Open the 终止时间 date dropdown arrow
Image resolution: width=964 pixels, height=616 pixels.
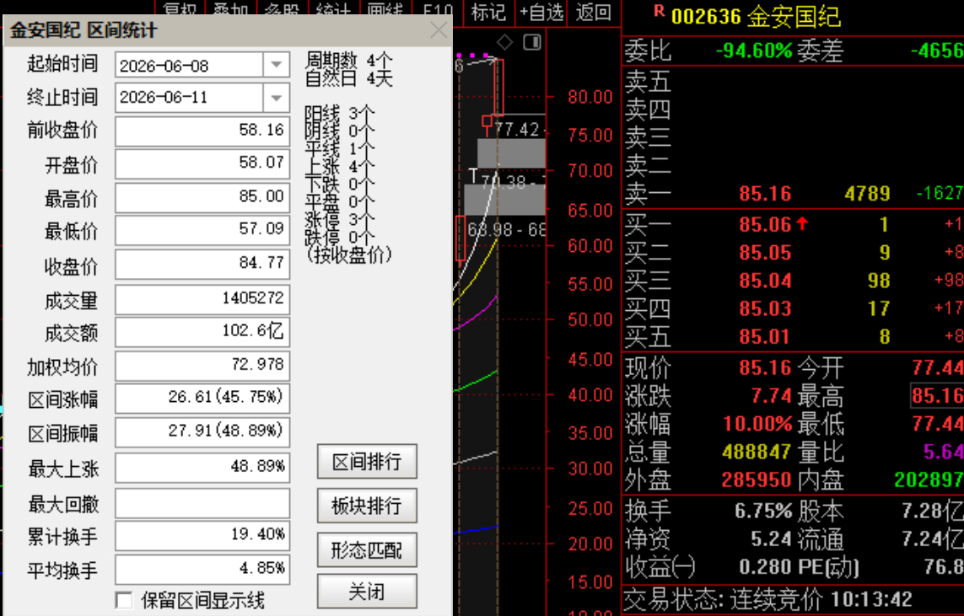click(x=276, y=98)
